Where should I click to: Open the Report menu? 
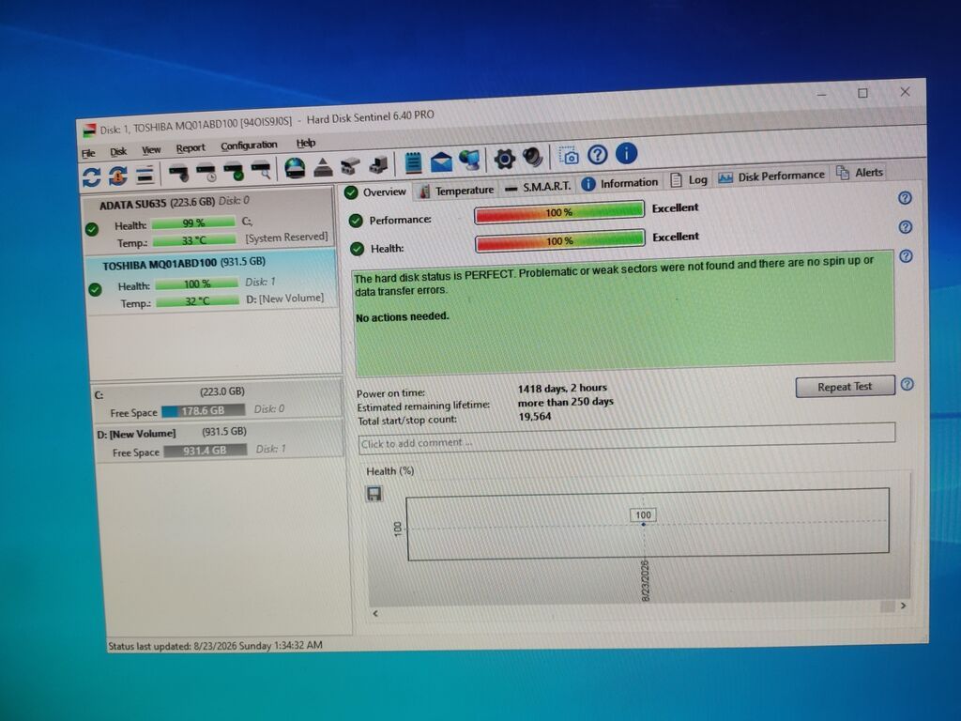pos(191,147)
